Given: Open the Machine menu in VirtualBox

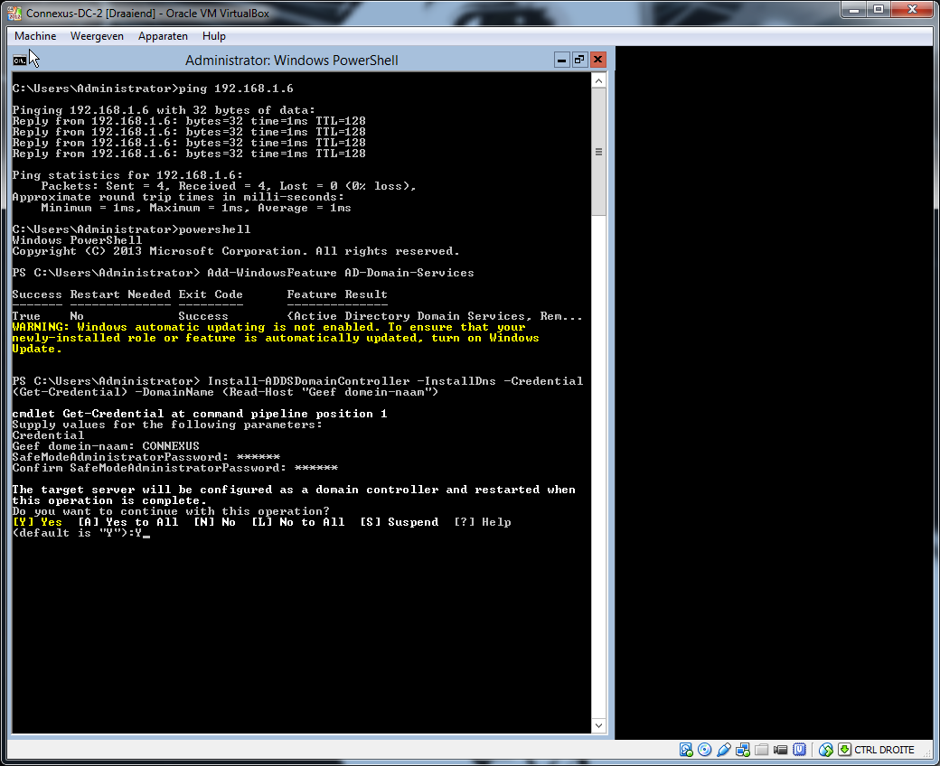Looking at the screenshot, I should [35, 36].
